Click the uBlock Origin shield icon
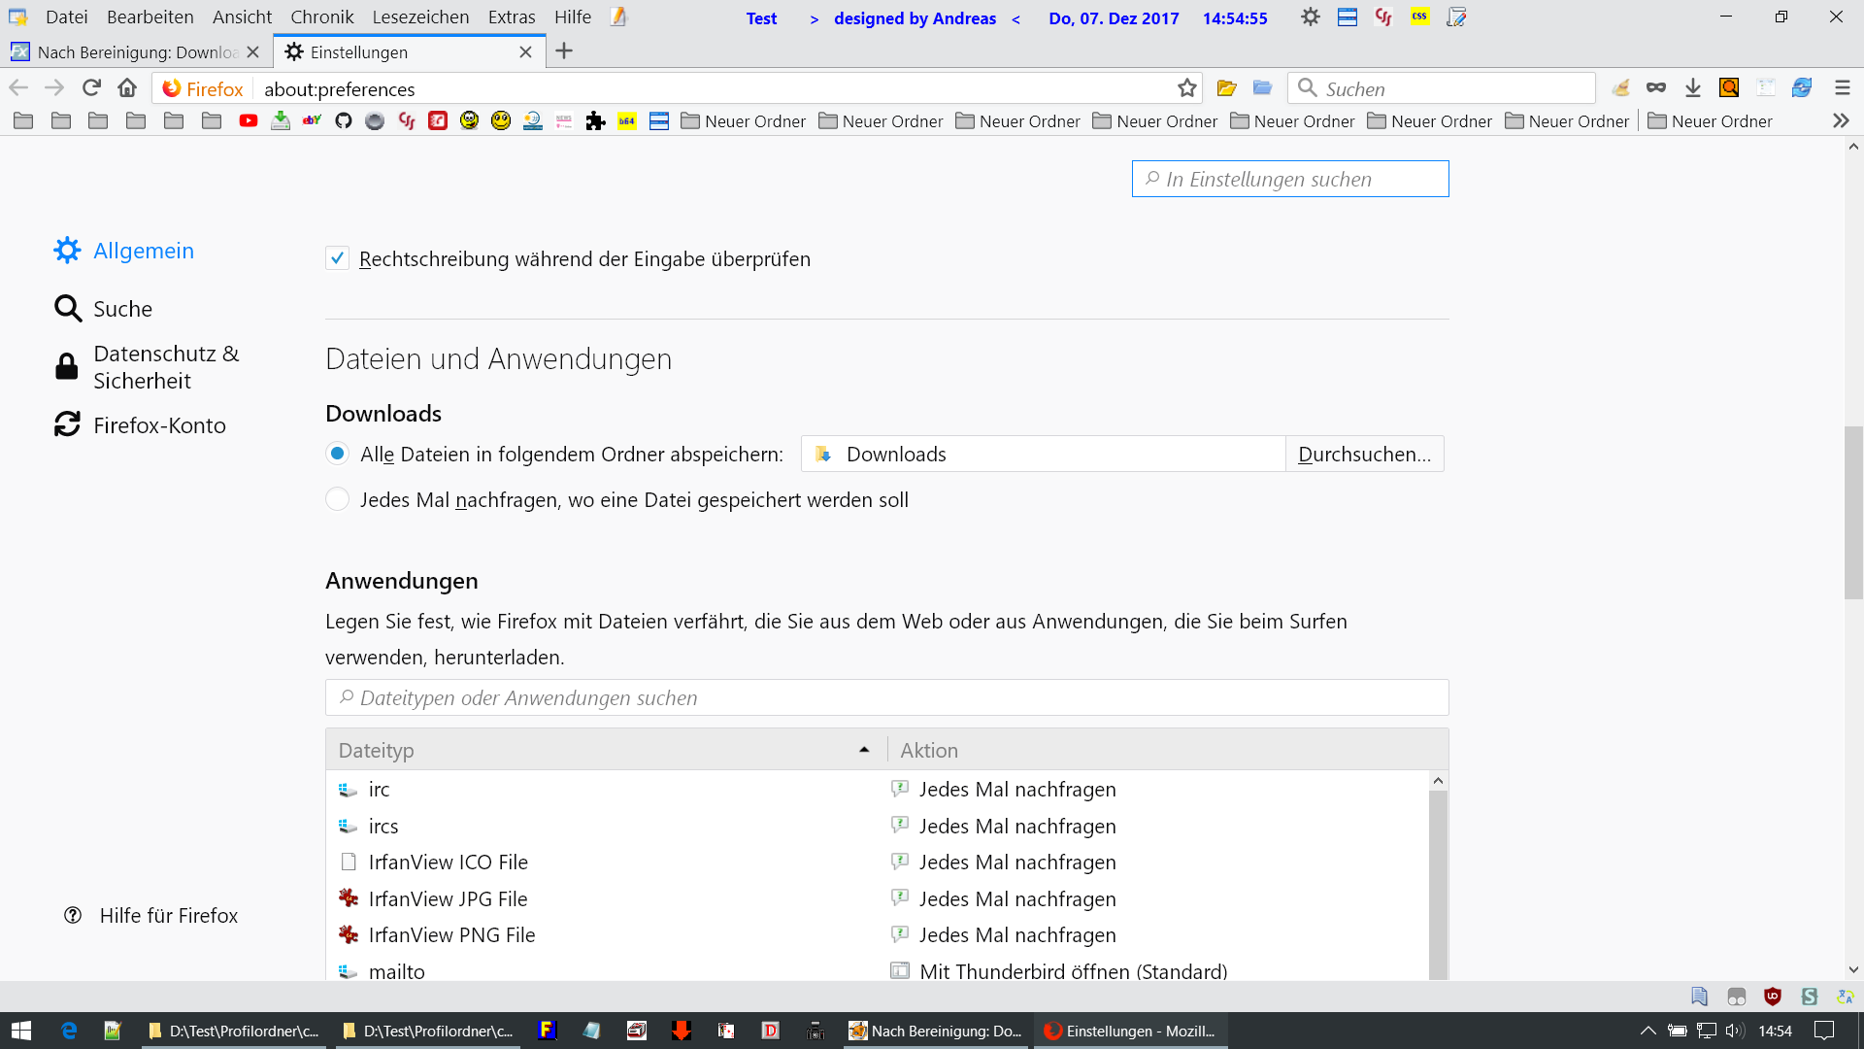This screenshot has width=1864, height=1049. (x=1773, y=997)
